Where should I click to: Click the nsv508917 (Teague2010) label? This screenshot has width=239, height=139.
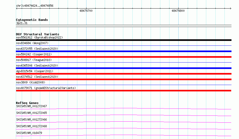coord(34,60)
